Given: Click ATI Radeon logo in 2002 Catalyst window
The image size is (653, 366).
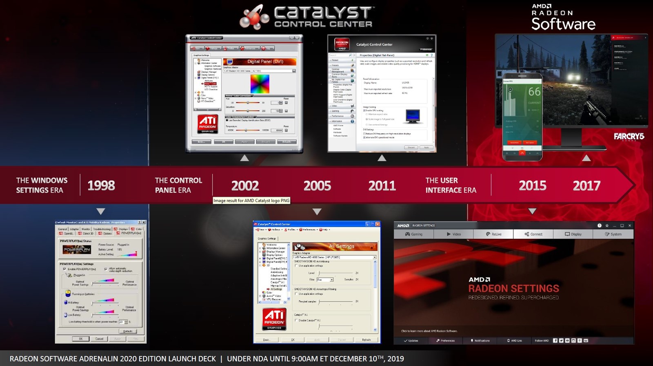Looking at the screenshot, I should (208, 124).
